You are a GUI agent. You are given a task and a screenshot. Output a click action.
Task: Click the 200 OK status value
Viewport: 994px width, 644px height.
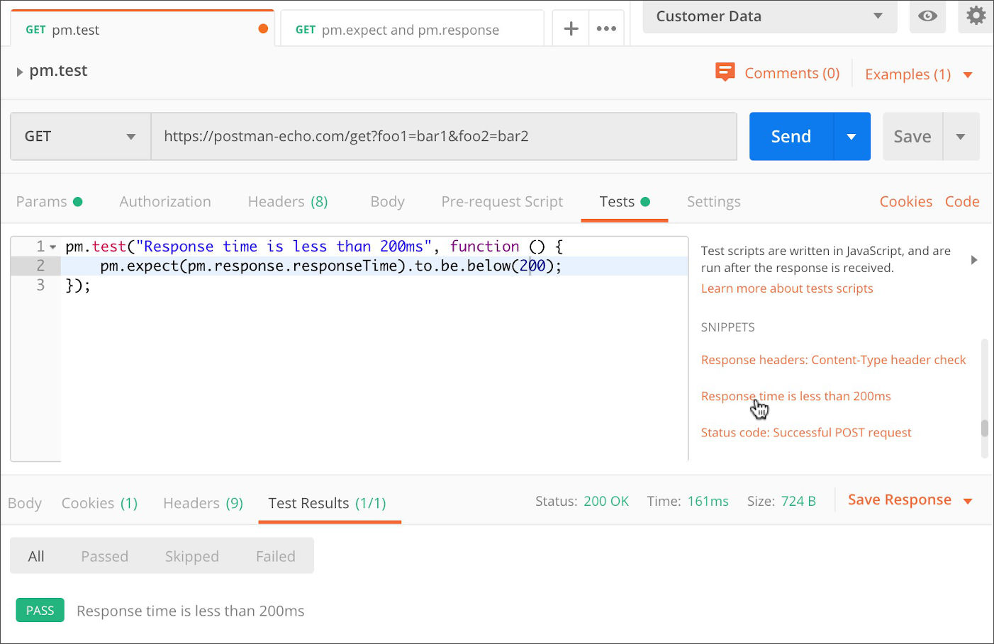(606, 501)
